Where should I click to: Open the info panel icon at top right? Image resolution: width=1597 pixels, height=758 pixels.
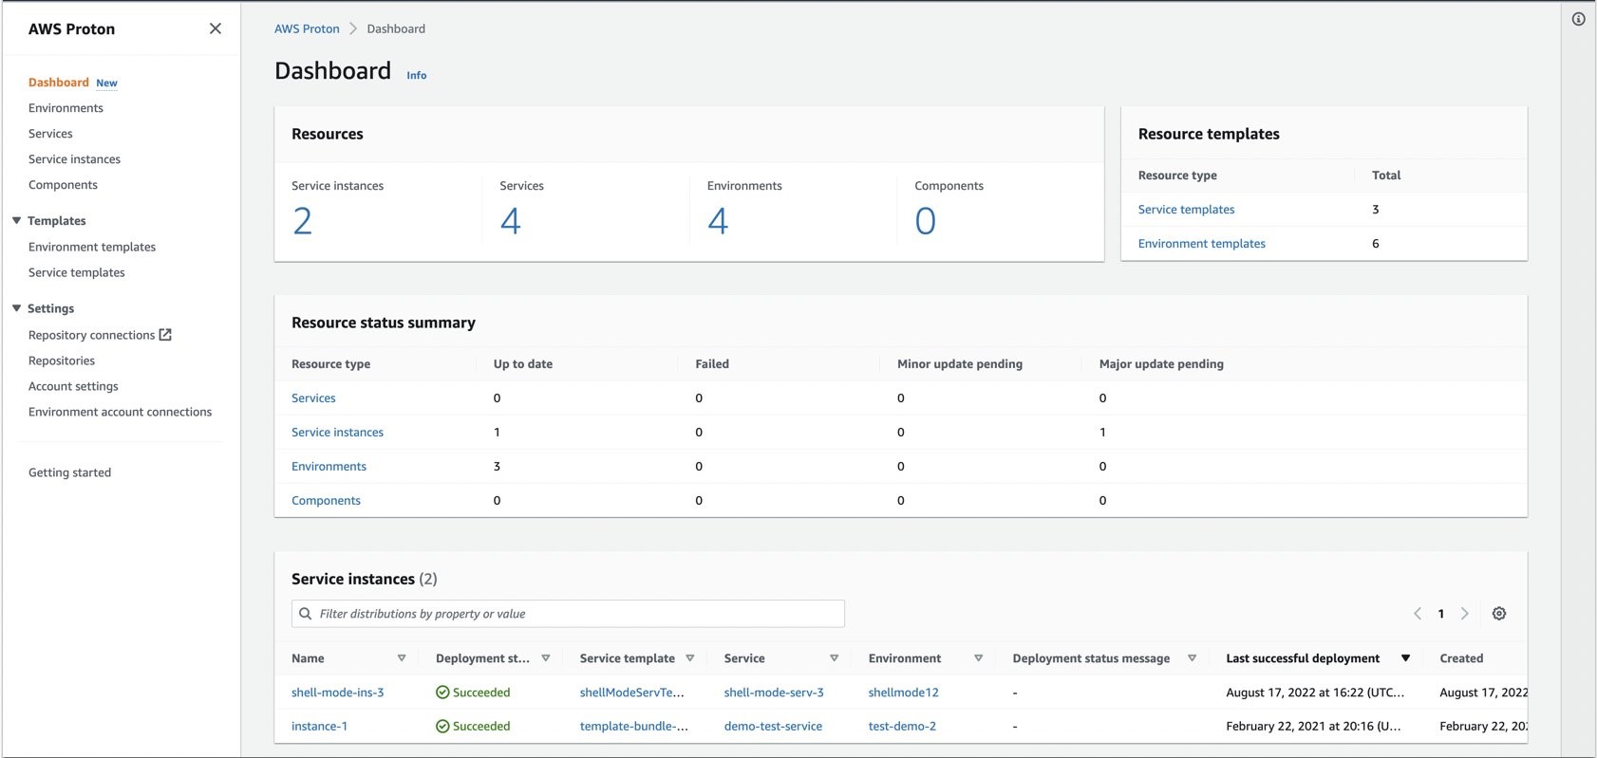[x=1578, y=19]
